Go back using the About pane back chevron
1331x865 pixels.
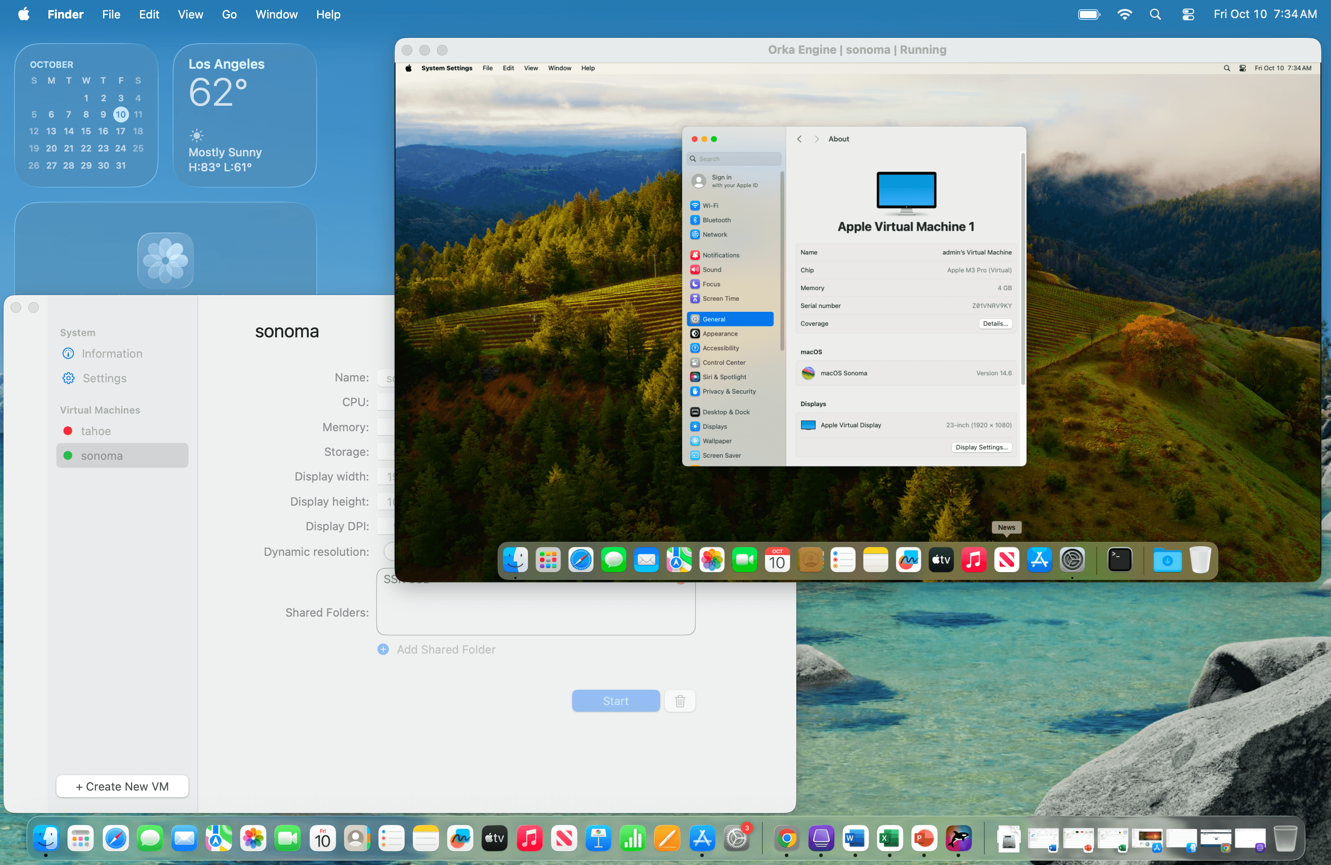point(799,139)
